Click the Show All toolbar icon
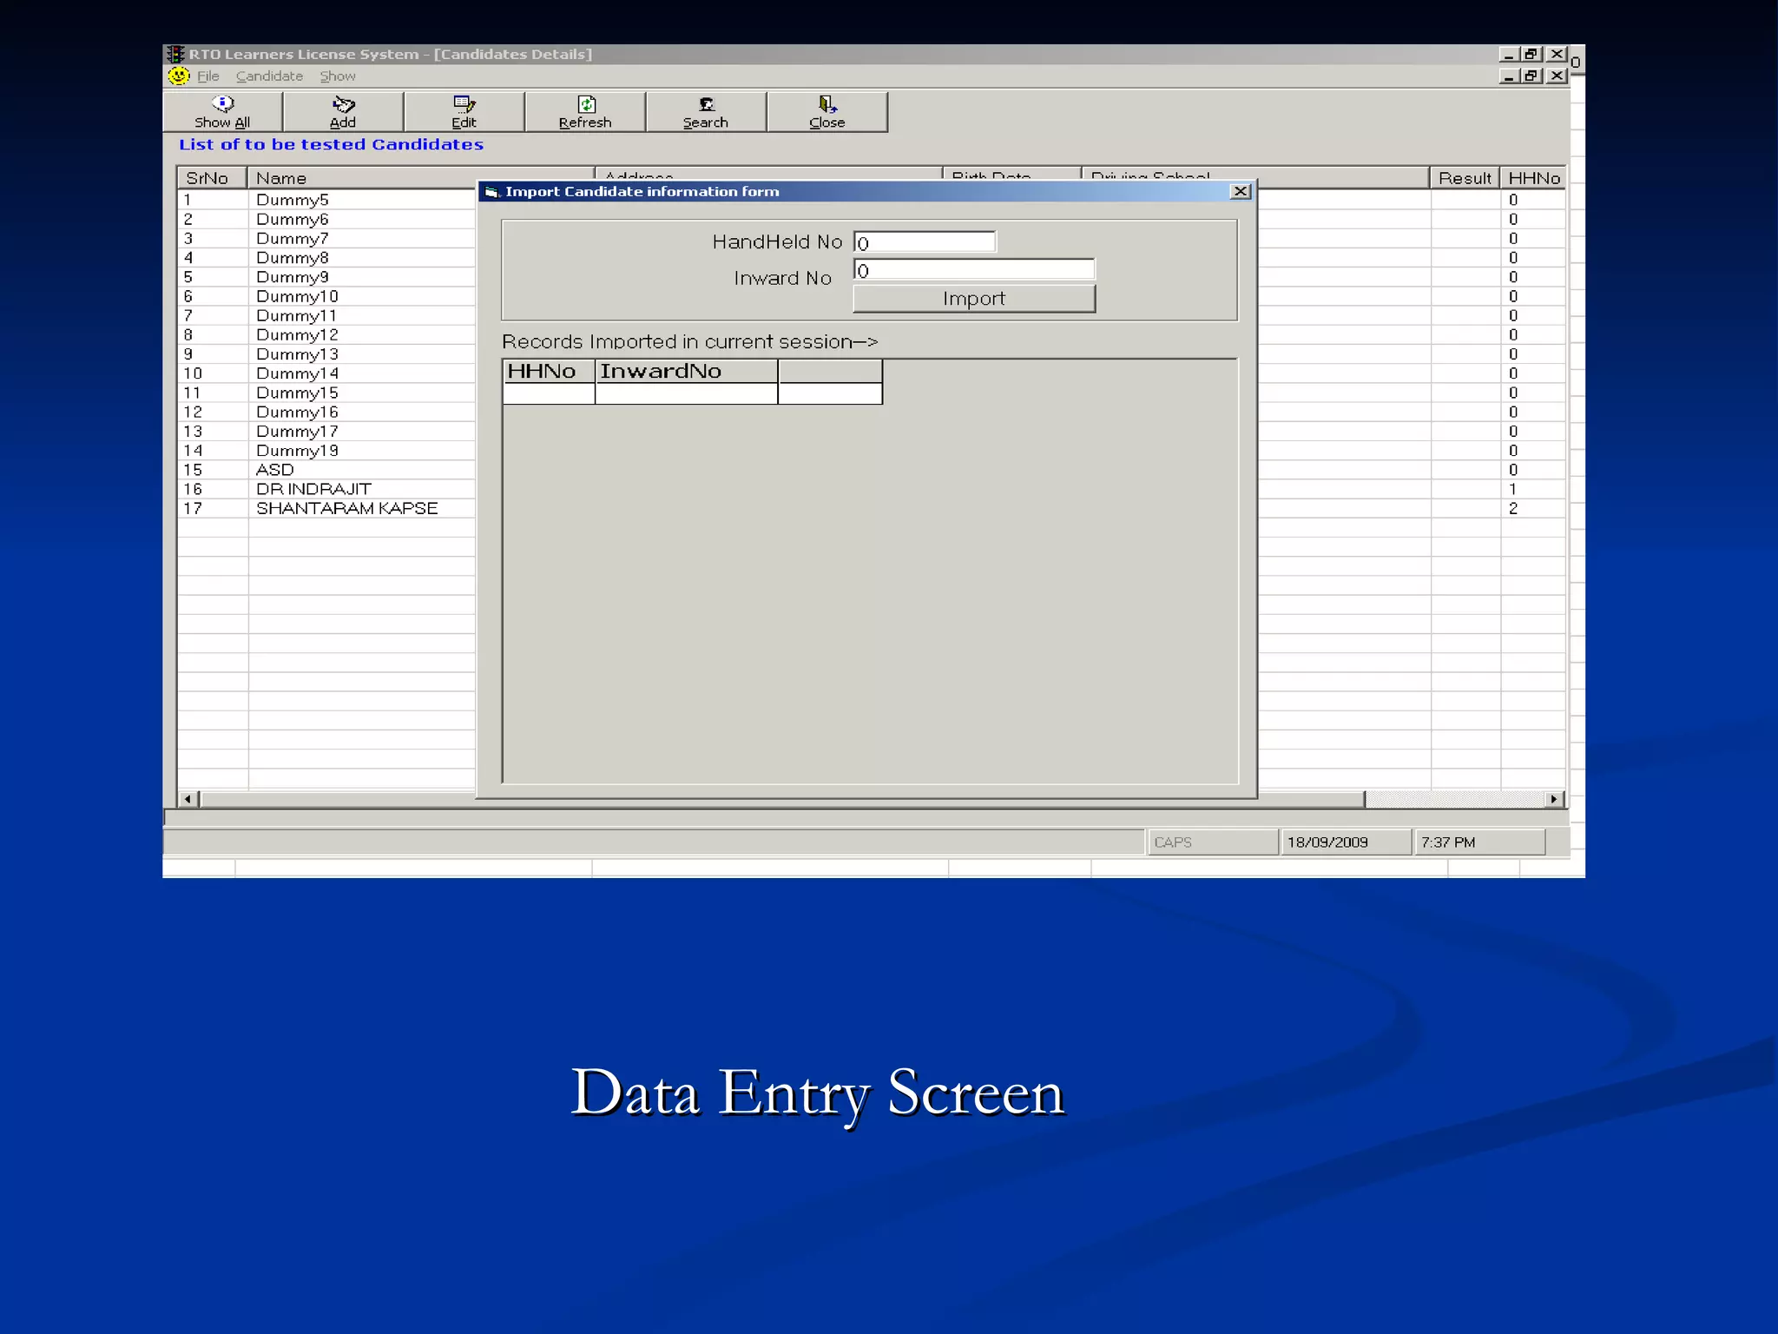 [222, 104]
